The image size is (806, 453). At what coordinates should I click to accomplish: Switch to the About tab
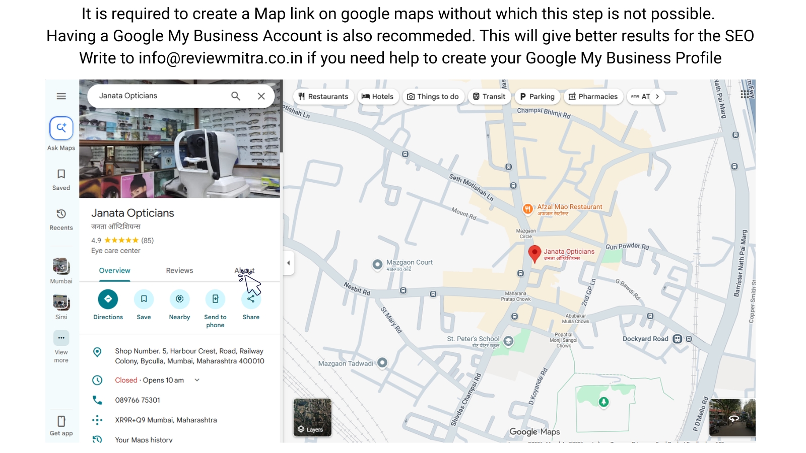[244, 271]
